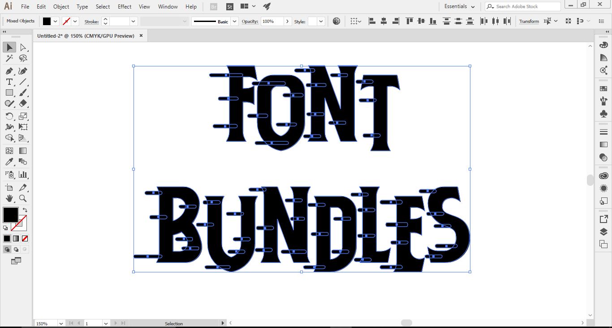This screenshot has height=328, width=612.
Task: Reset to default fill and stroke
Action: [6, 228]
